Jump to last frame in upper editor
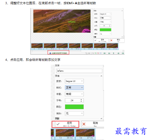The height and width of the screenshot is (140, 149). tap(123, 53)
